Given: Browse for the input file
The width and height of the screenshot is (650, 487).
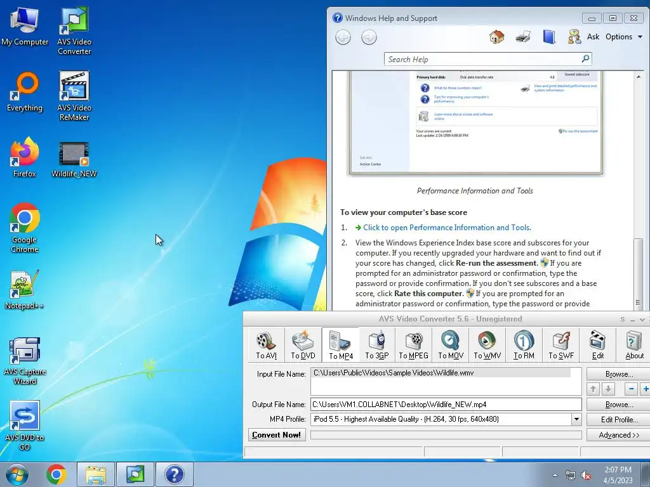Looking at the screenshot, I should (x=618, y=374).
